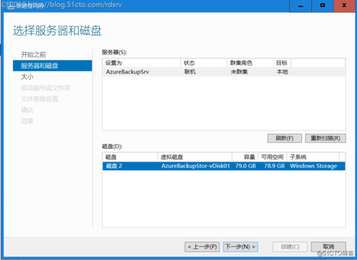Minimize the wizard window
Screen dimensions: 357x260
point(301,6)
